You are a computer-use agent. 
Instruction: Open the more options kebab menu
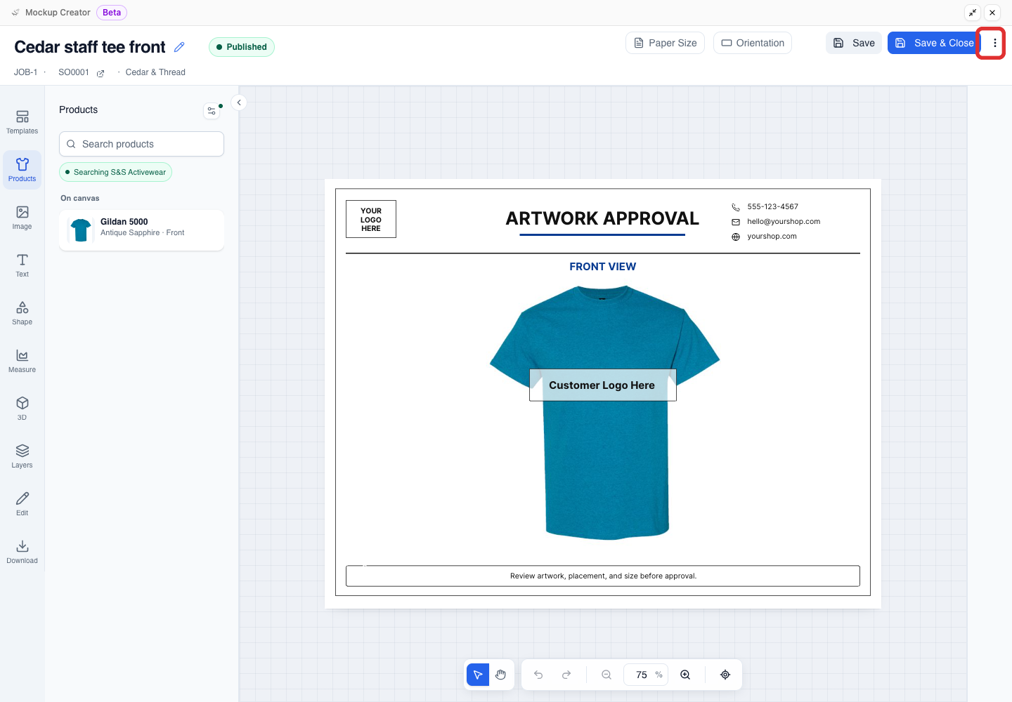[994, 43]
